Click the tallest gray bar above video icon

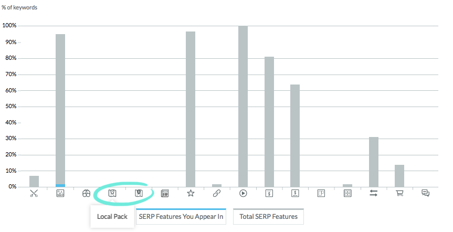(243, 107)
